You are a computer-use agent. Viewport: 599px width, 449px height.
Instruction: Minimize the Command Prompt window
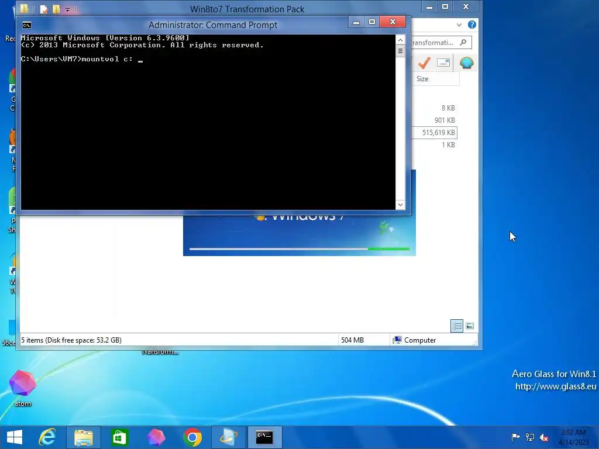pyautogui.click(x=356, y=22)
